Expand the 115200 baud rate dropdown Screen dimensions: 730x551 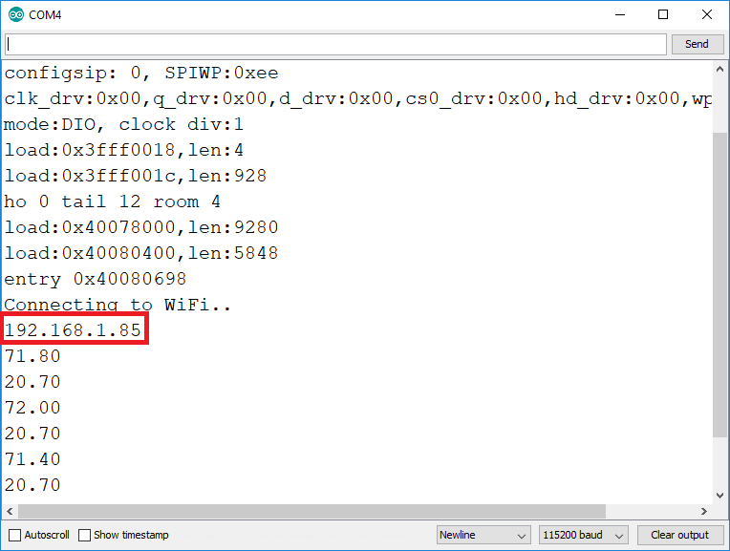tap(583, 535)
